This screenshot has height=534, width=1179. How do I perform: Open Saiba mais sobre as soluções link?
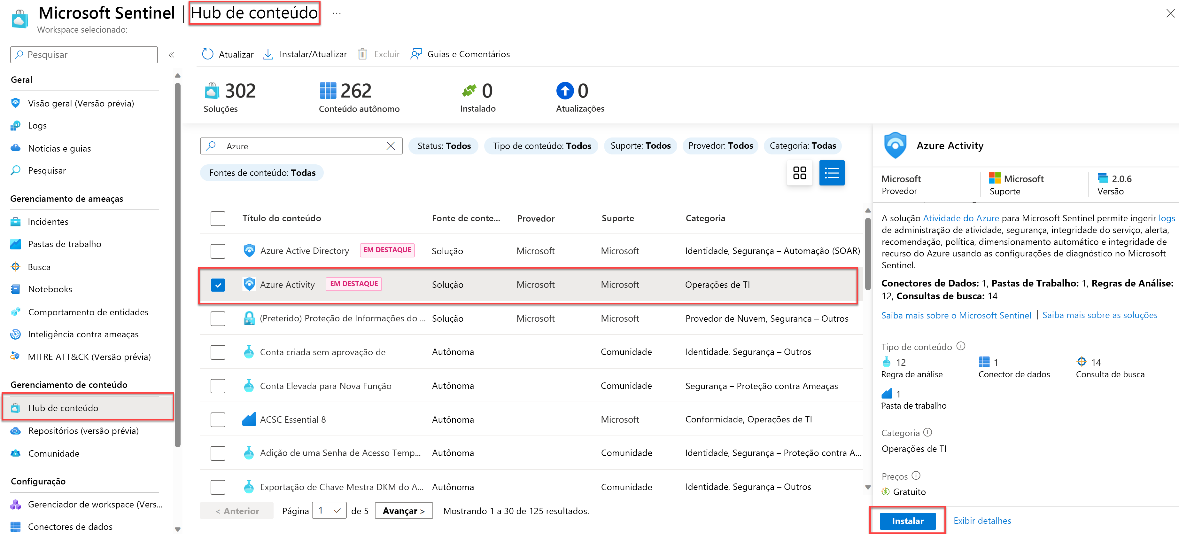[x=1099, y=315]
